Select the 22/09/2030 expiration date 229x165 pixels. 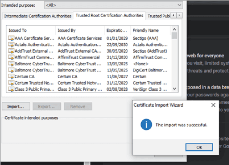(x=117, y=45)
